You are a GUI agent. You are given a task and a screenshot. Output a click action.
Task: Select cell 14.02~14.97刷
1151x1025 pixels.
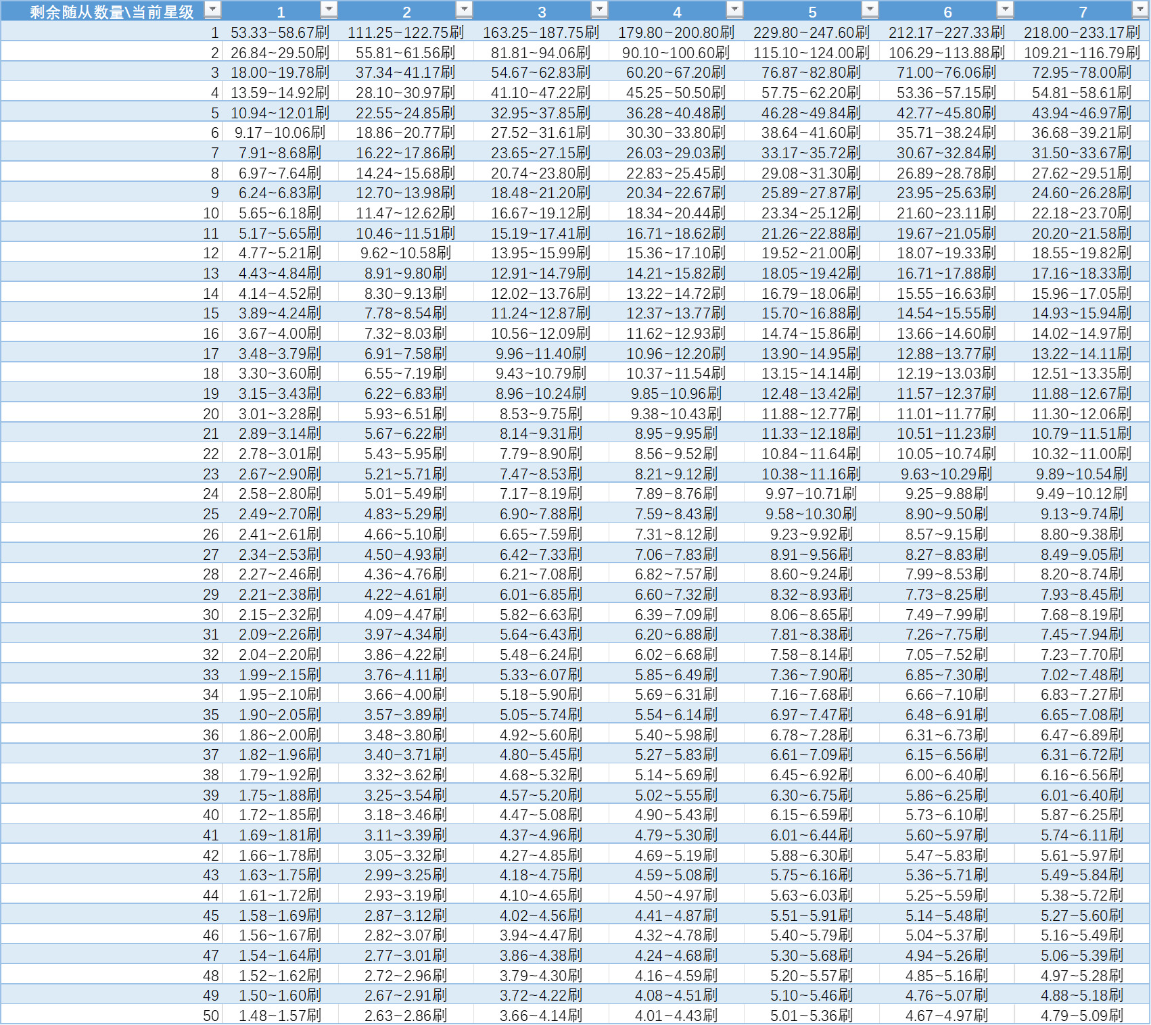[x=1082, y=333]
